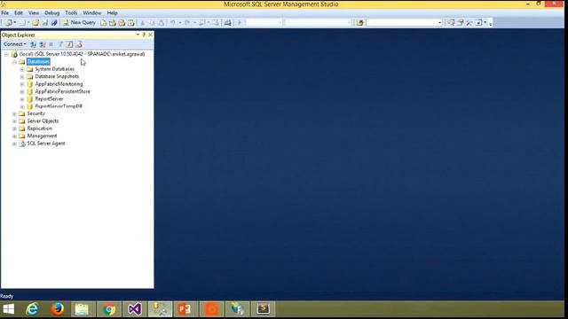Screen dimensions: 568x319
Task: Click Connect Object Explorer plug icon
Action: [x=33, y=44]
